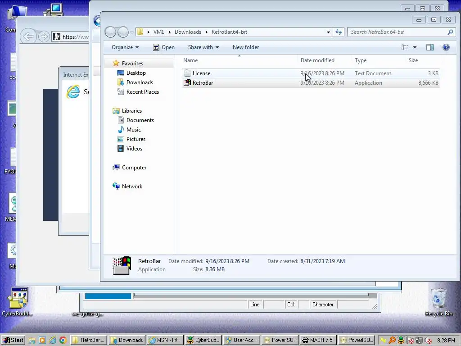
Task: Sort by the Name column header
Action: [x=240, y=60]
